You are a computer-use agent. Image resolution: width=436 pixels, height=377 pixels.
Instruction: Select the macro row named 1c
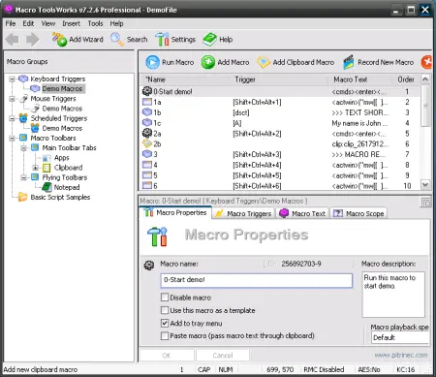click(280, 123)
